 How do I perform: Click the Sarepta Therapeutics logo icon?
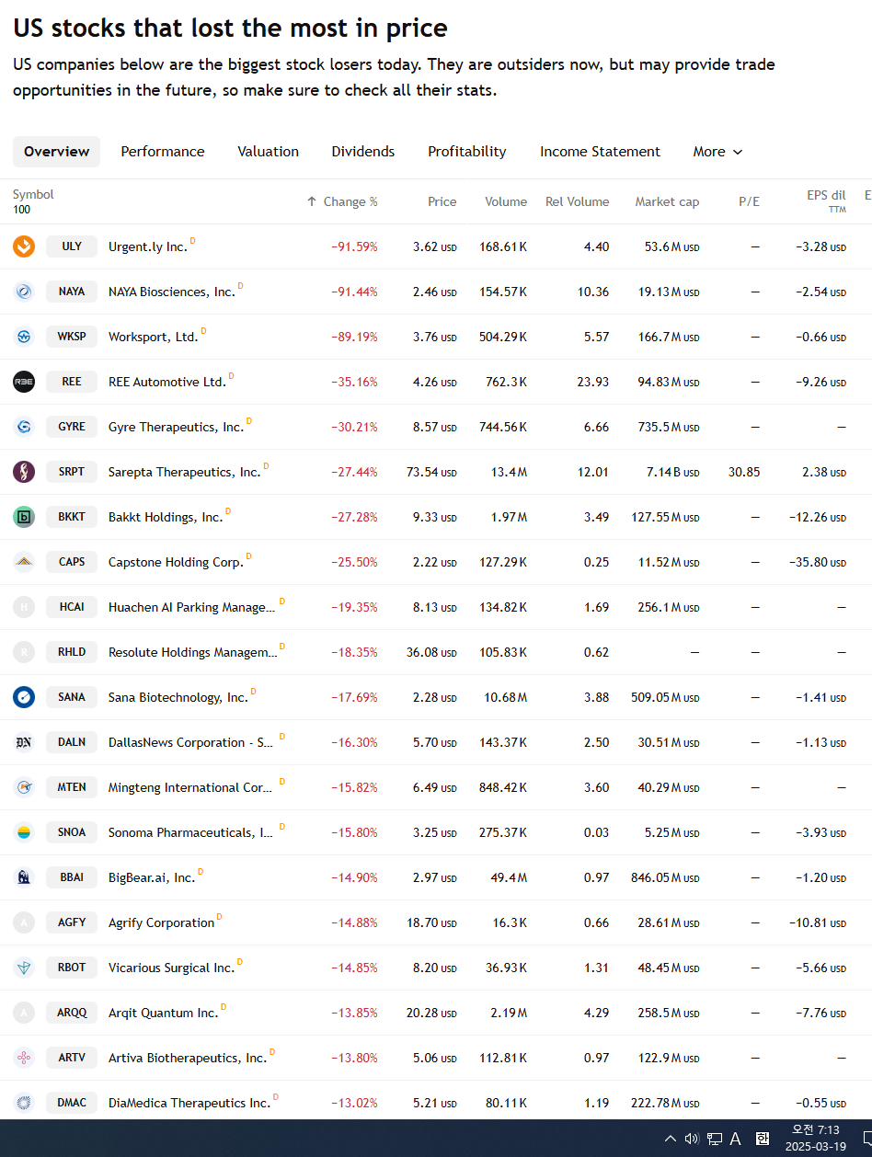24,472
